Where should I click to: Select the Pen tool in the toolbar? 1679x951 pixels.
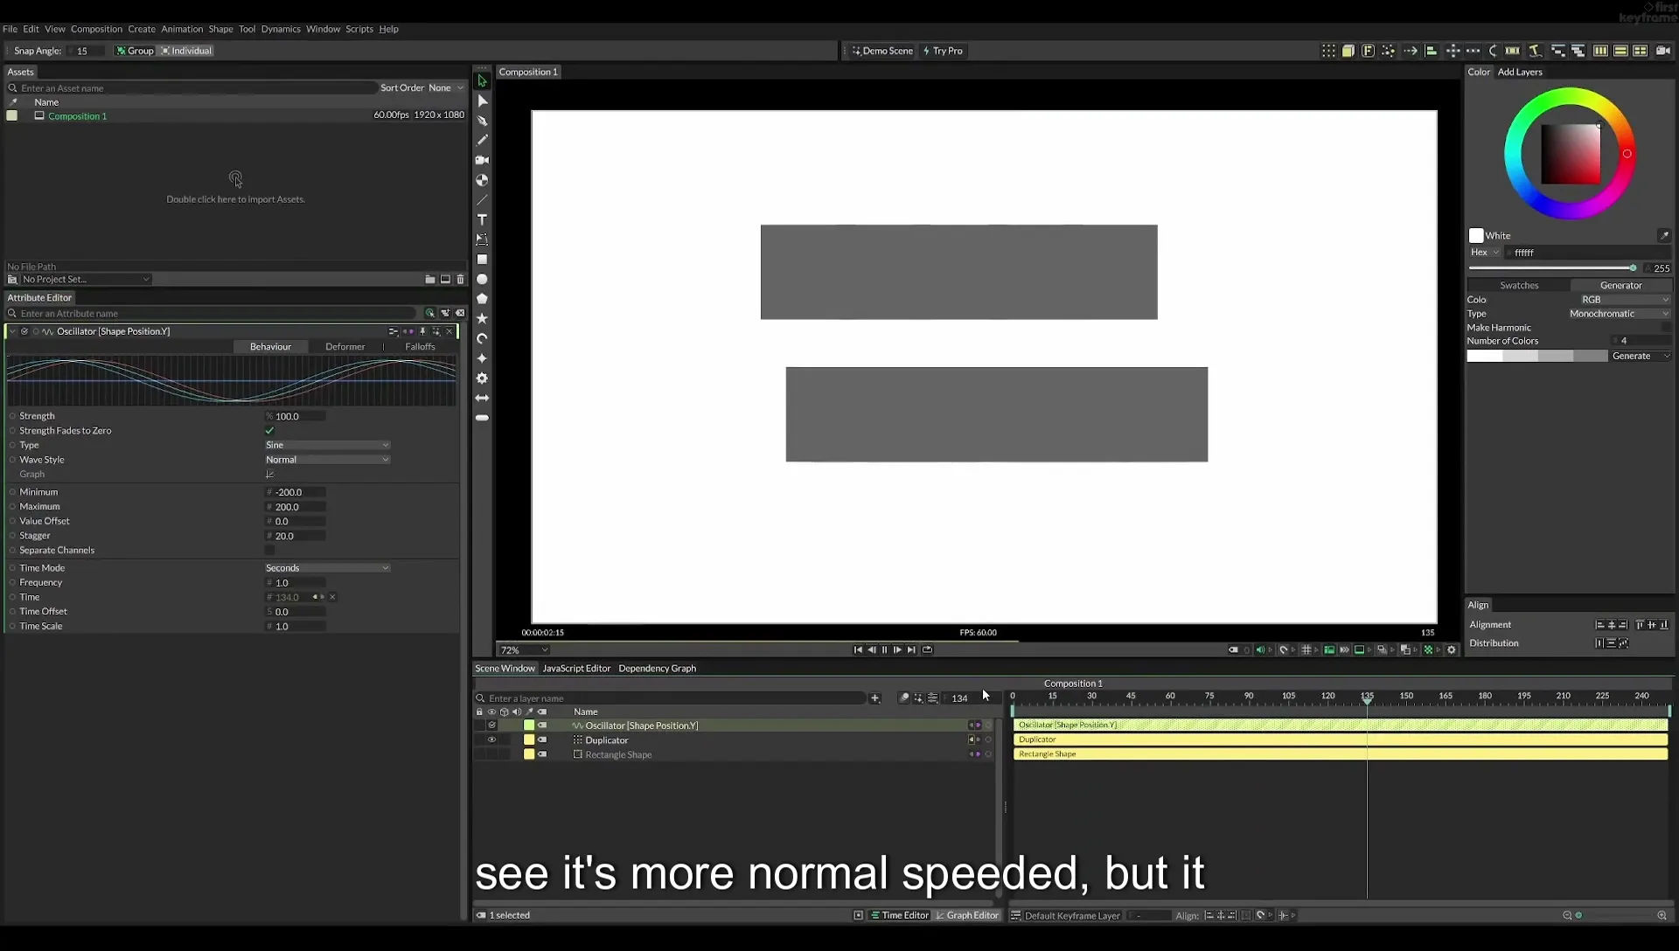[482, 121]
